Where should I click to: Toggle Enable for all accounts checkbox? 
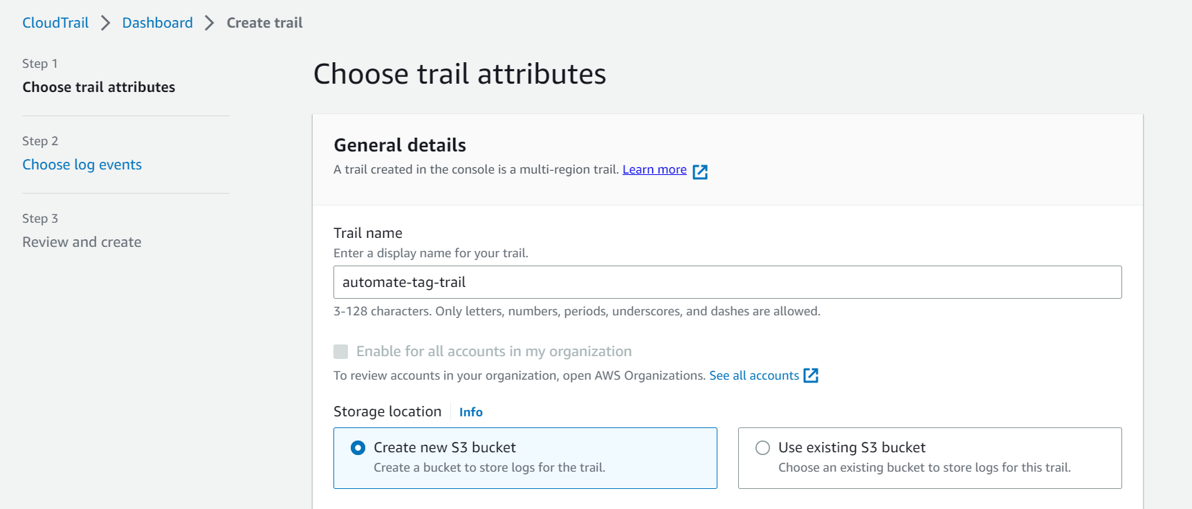[341, 352]
